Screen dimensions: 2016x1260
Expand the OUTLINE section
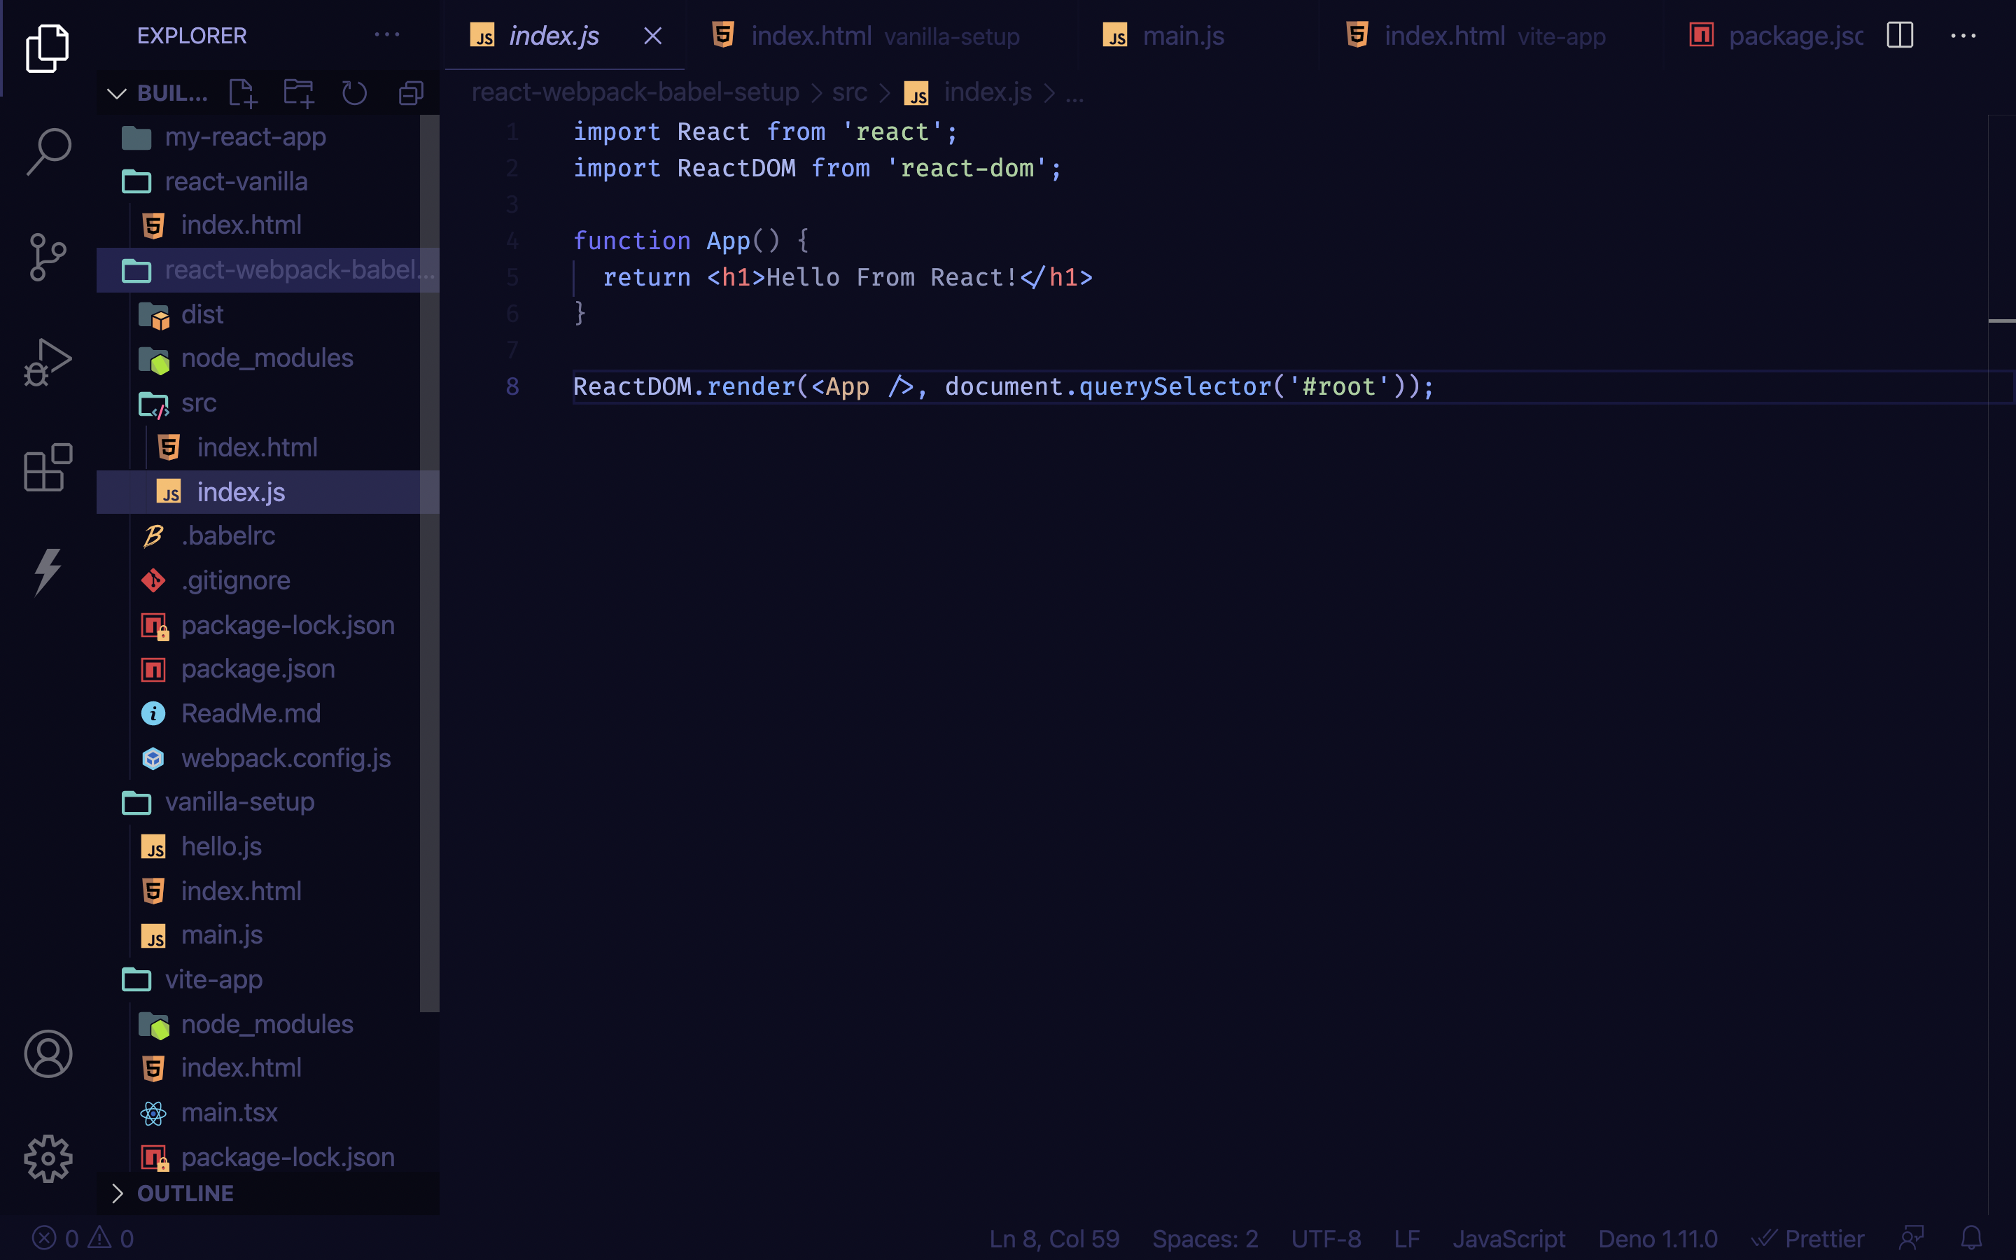pyautogui.click(x=185, y=1193)
